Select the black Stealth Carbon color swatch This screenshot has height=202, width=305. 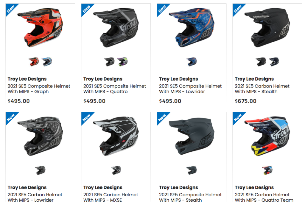[261, 62]
